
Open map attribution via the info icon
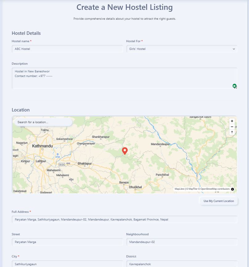233,189
